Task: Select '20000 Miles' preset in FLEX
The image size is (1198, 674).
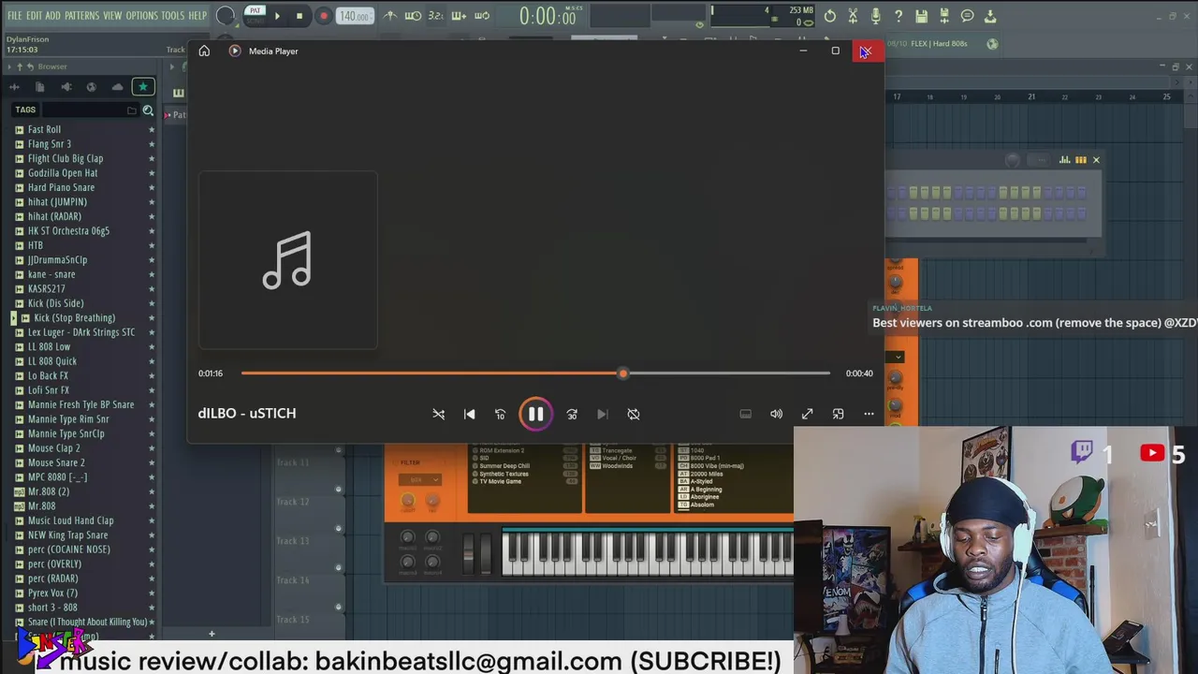Action: pyautogui.click(x=707, y=474)
